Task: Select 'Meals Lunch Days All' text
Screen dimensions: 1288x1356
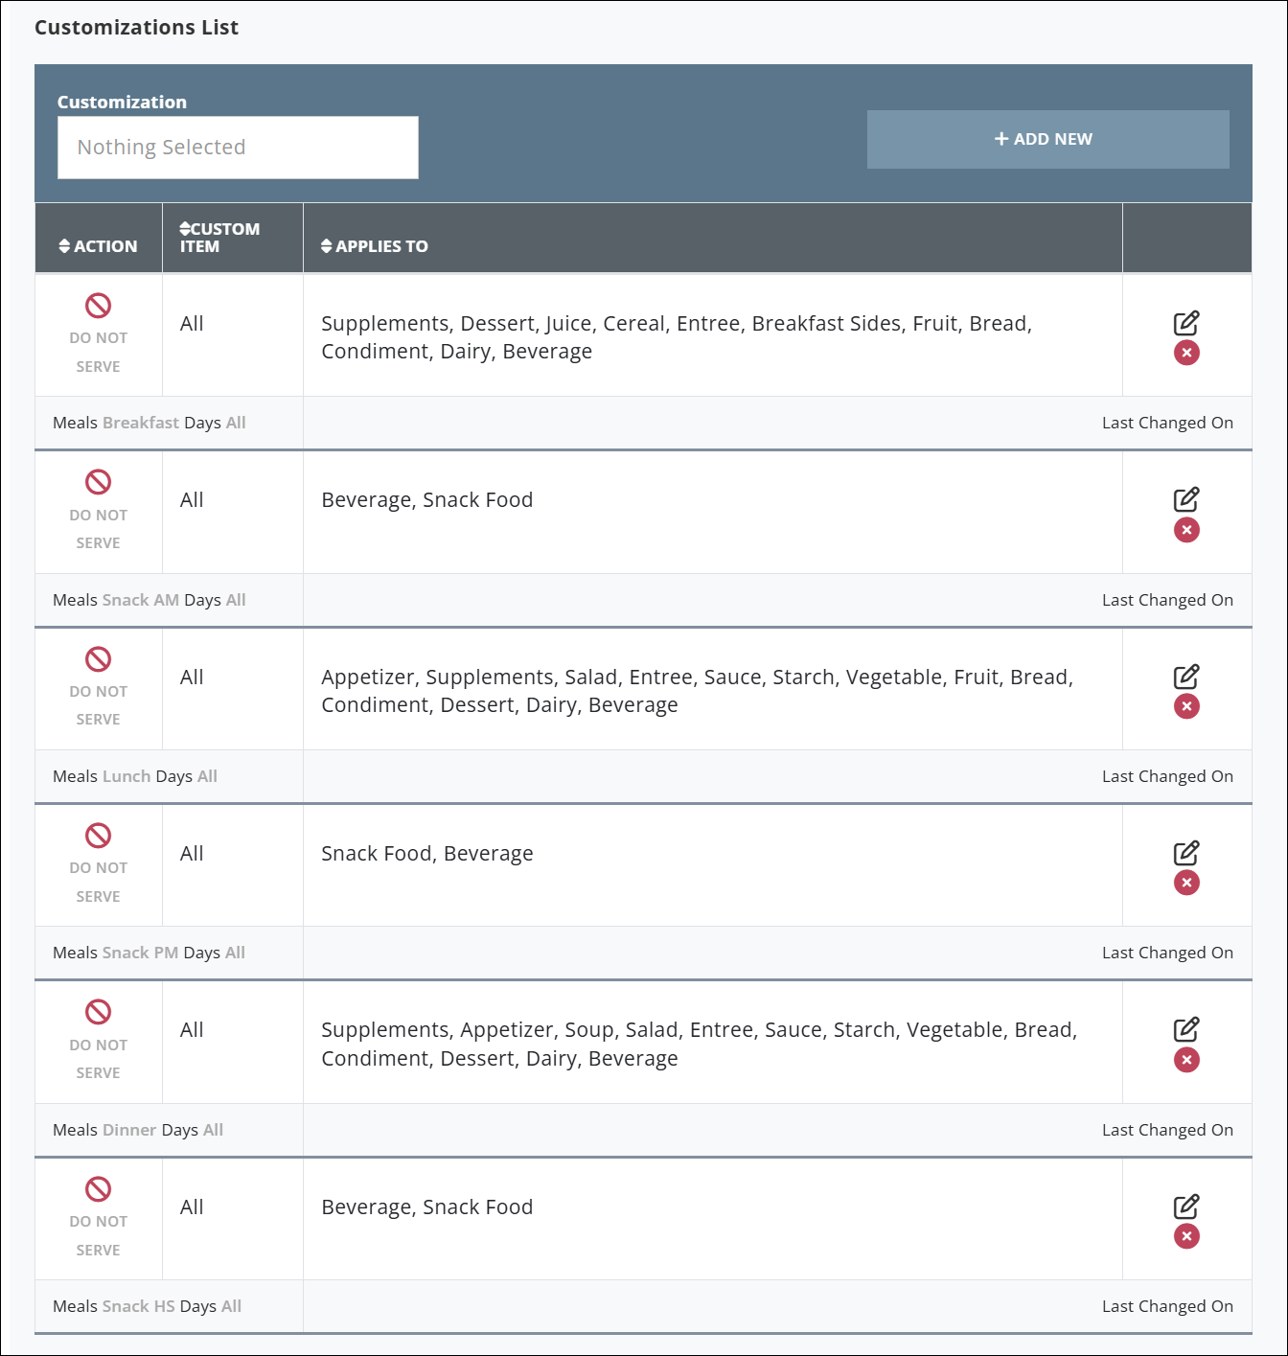Action: tap(135, 776)
